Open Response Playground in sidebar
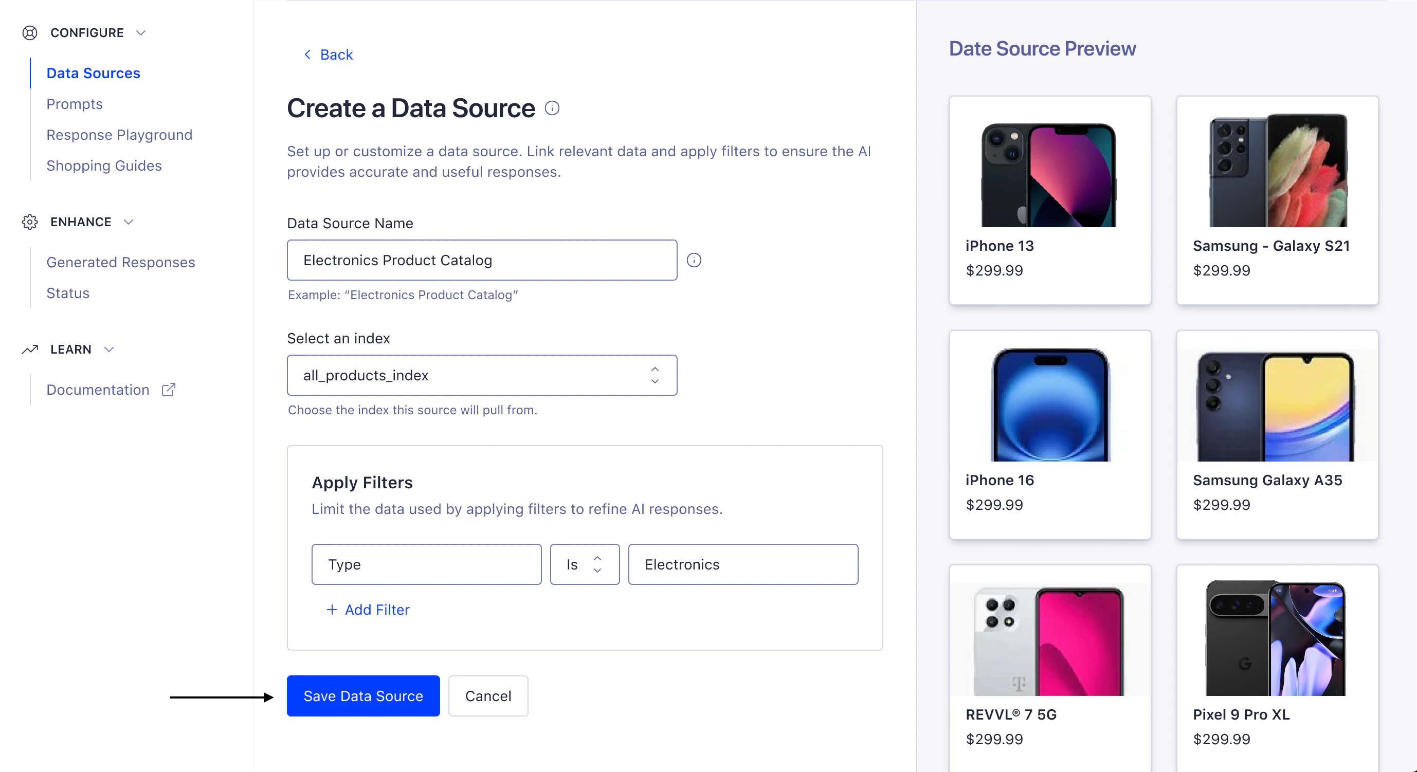The width and height of the screenshot is (1417, 772). (119, 135)
